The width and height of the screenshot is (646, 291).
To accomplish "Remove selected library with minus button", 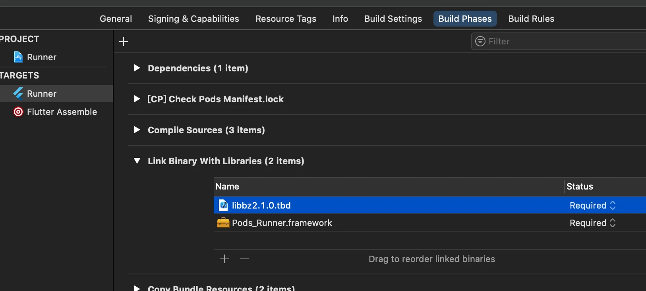I will (x=244, y=259).
